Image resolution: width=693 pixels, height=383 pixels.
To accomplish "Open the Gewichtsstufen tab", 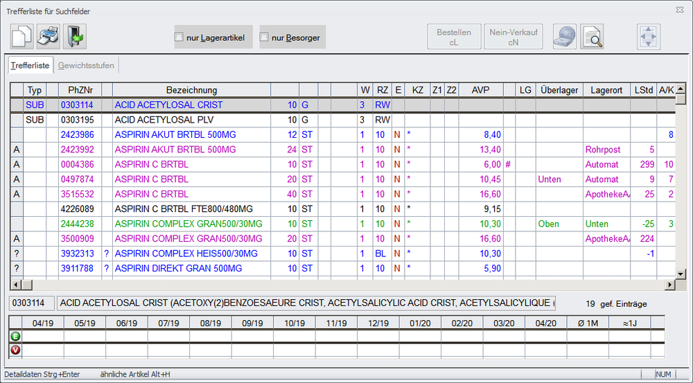I will 86,66.
